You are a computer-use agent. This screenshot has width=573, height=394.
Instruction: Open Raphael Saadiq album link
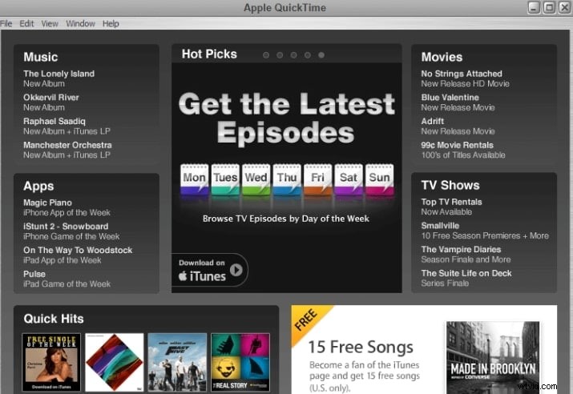click(x=67, y=126)
